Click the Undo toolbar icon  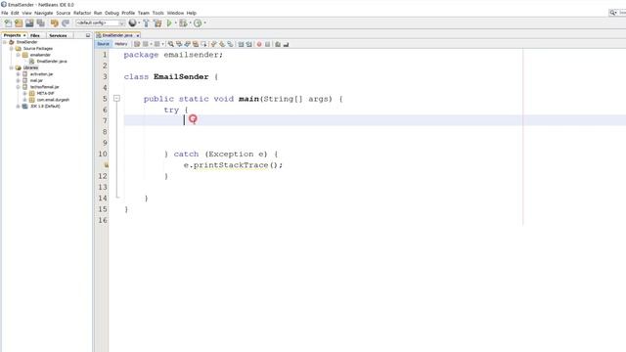point(55,23)
